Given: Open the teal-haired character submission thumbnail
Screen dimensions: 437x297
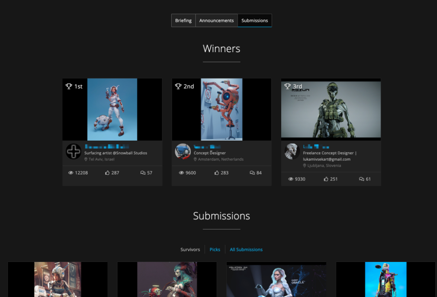Looking at the screenshot, I should [x=167, y=279].
